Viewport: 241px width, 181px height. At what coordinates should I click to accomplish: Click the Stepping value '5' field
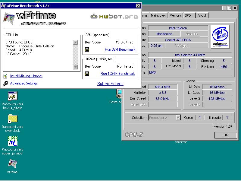224,61
